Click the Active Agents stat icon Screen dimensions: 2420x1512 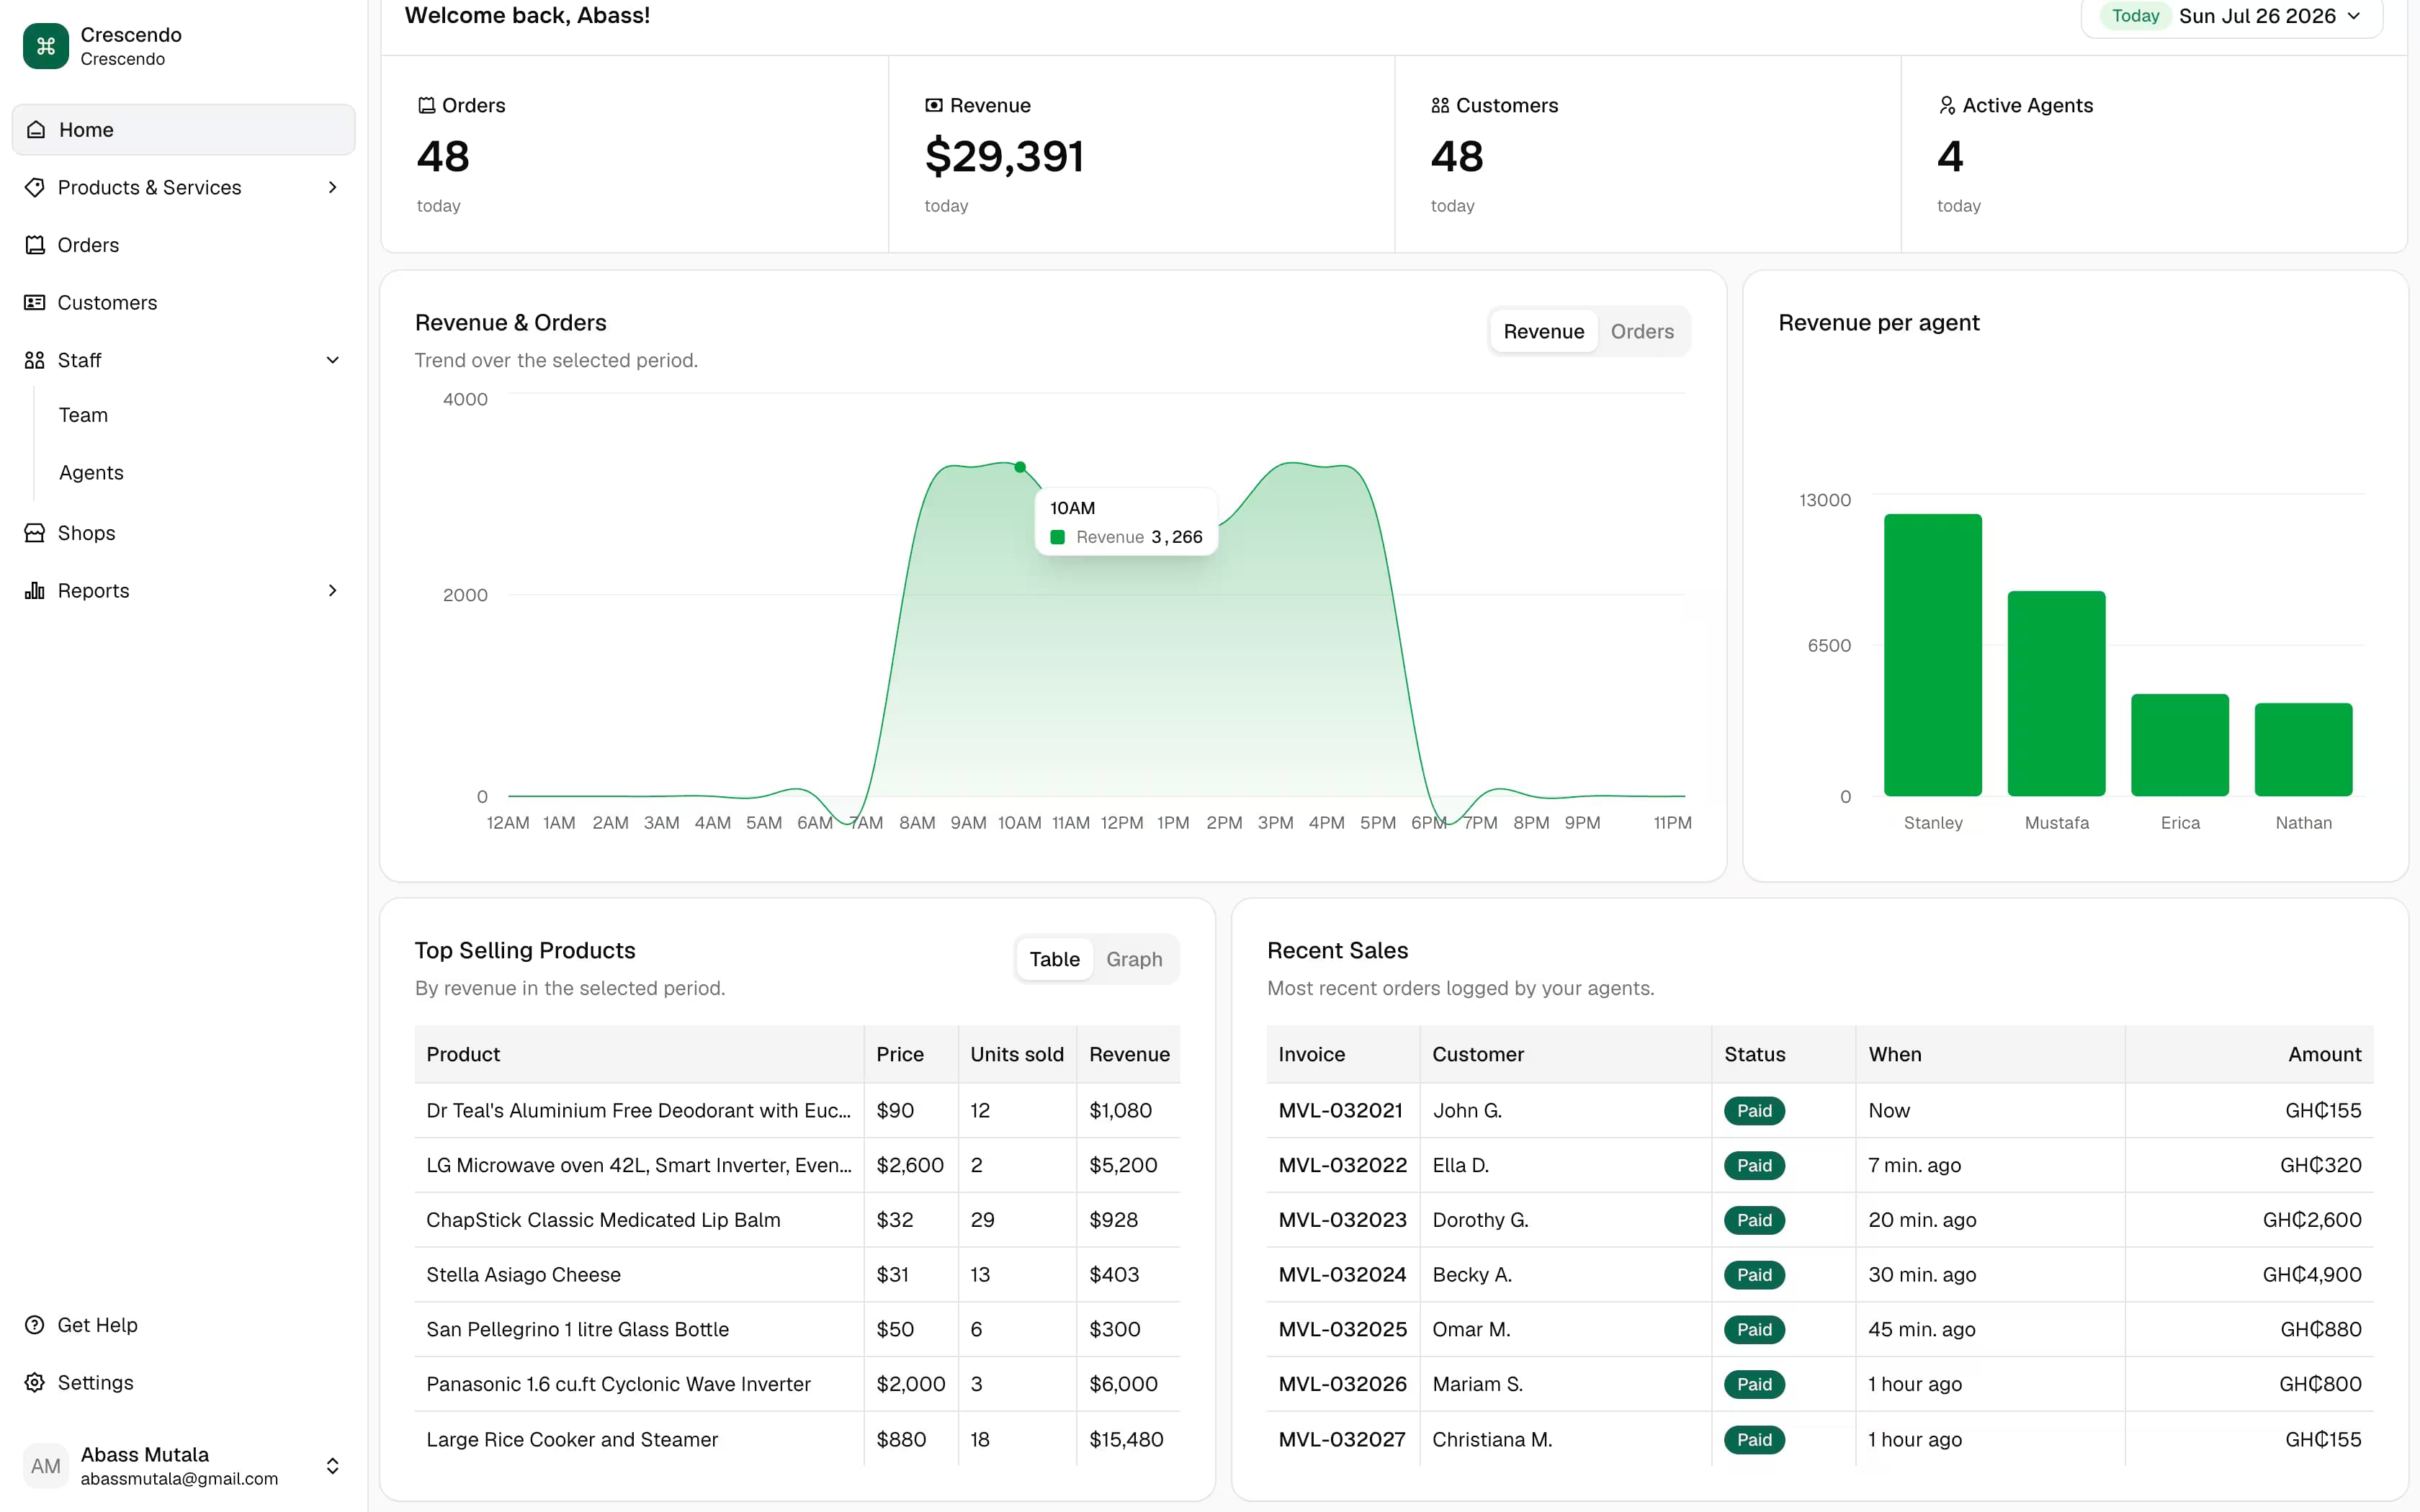click(x=1947, y=105)
